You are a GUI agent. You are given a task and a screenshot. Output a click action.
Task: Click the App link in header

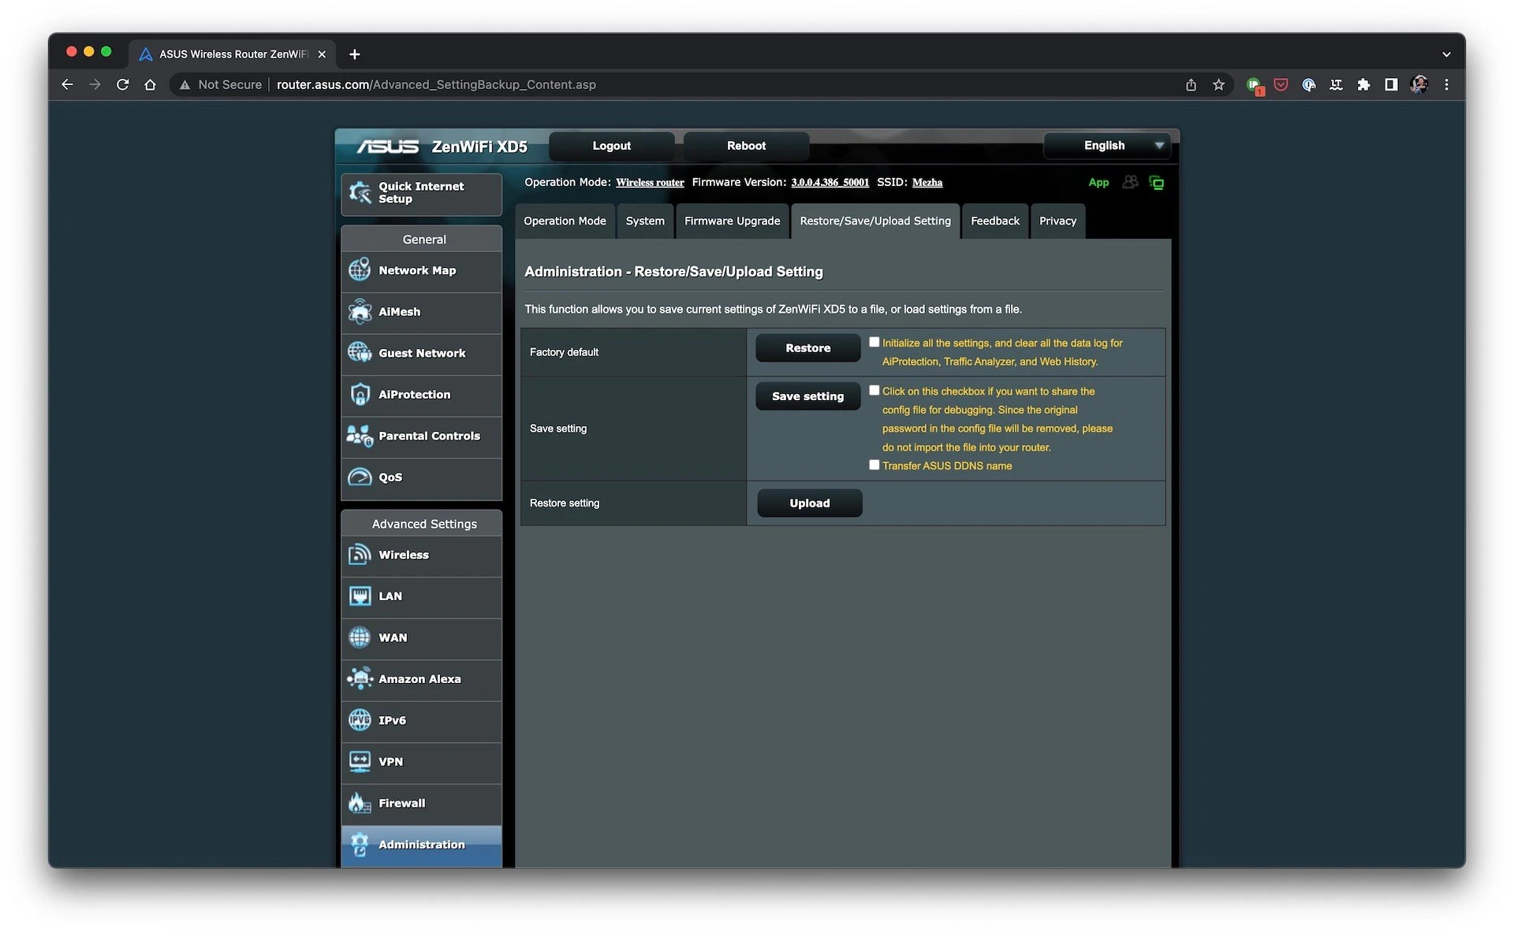(1098, 182)
